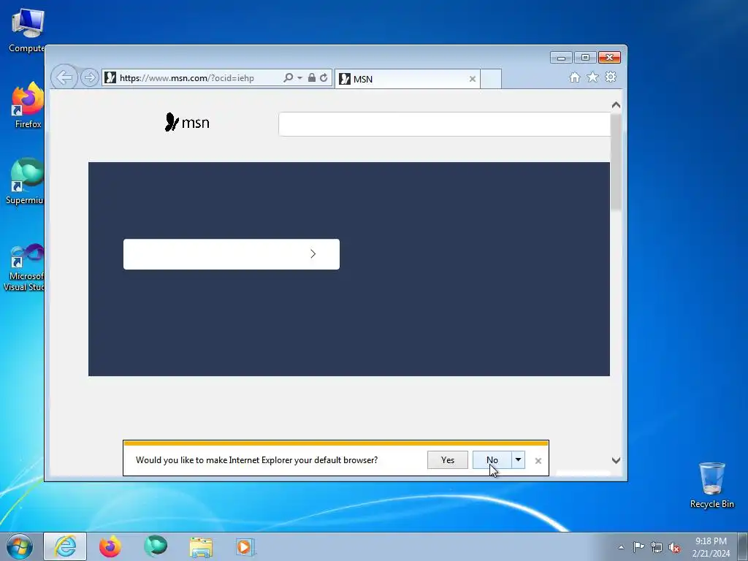The width and height of the screenshot is (748, 561).
Task: Click Show desktop button at taskbar end
Action: tap(743, 547)
